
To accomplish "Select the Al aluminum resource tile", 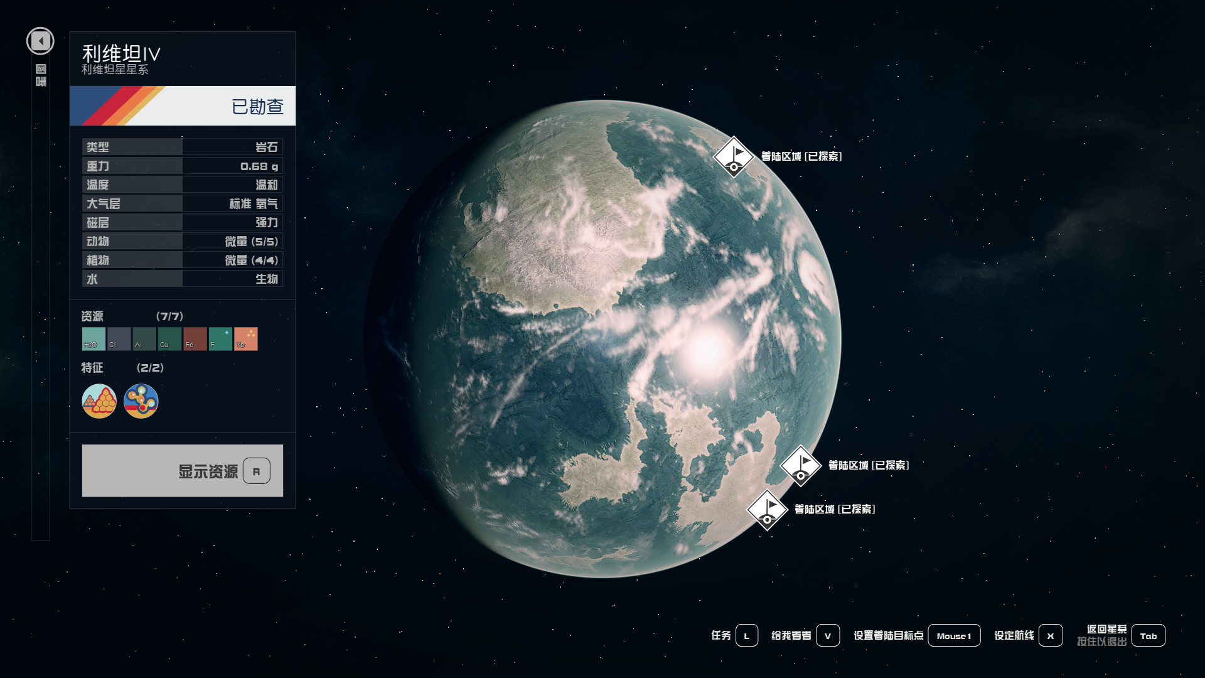I will click(x=144, y=339).
